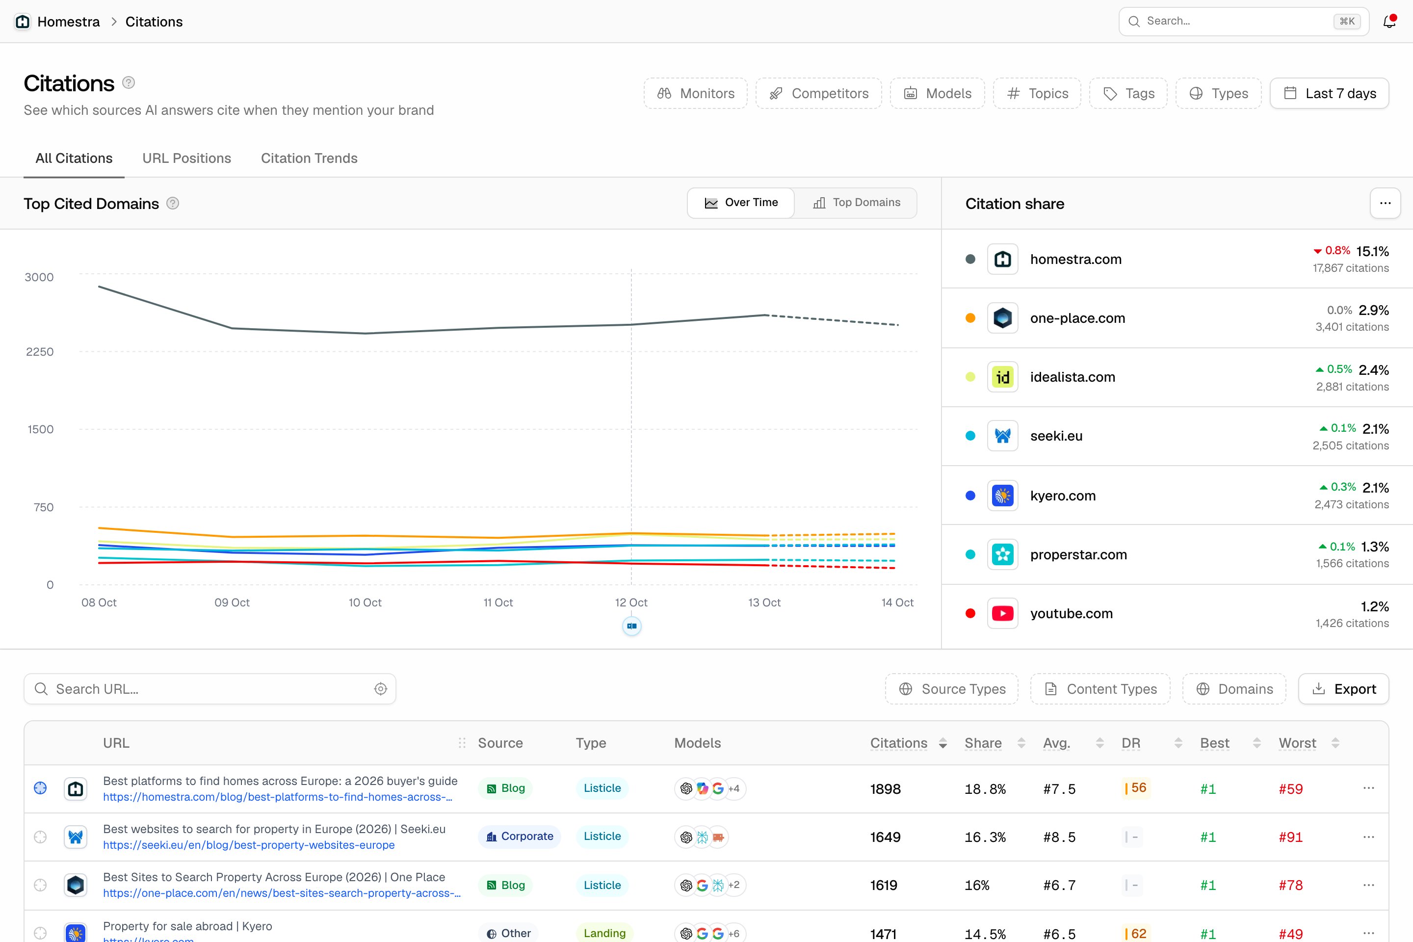Click Citations in the breadcrumb
The height and width of the screenshot is (942, 1413).
coord(154,22)
